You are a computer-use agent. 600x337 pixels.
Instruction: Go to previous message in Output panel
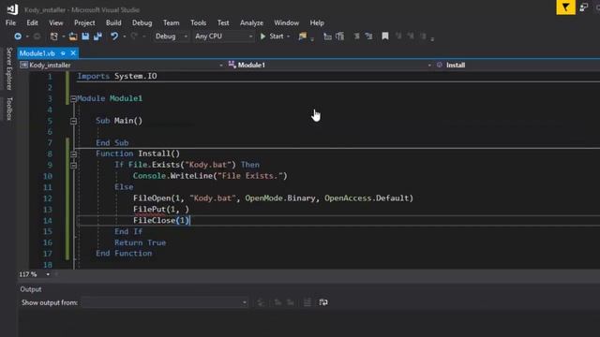pyautogui.click(x=277, y=302)
